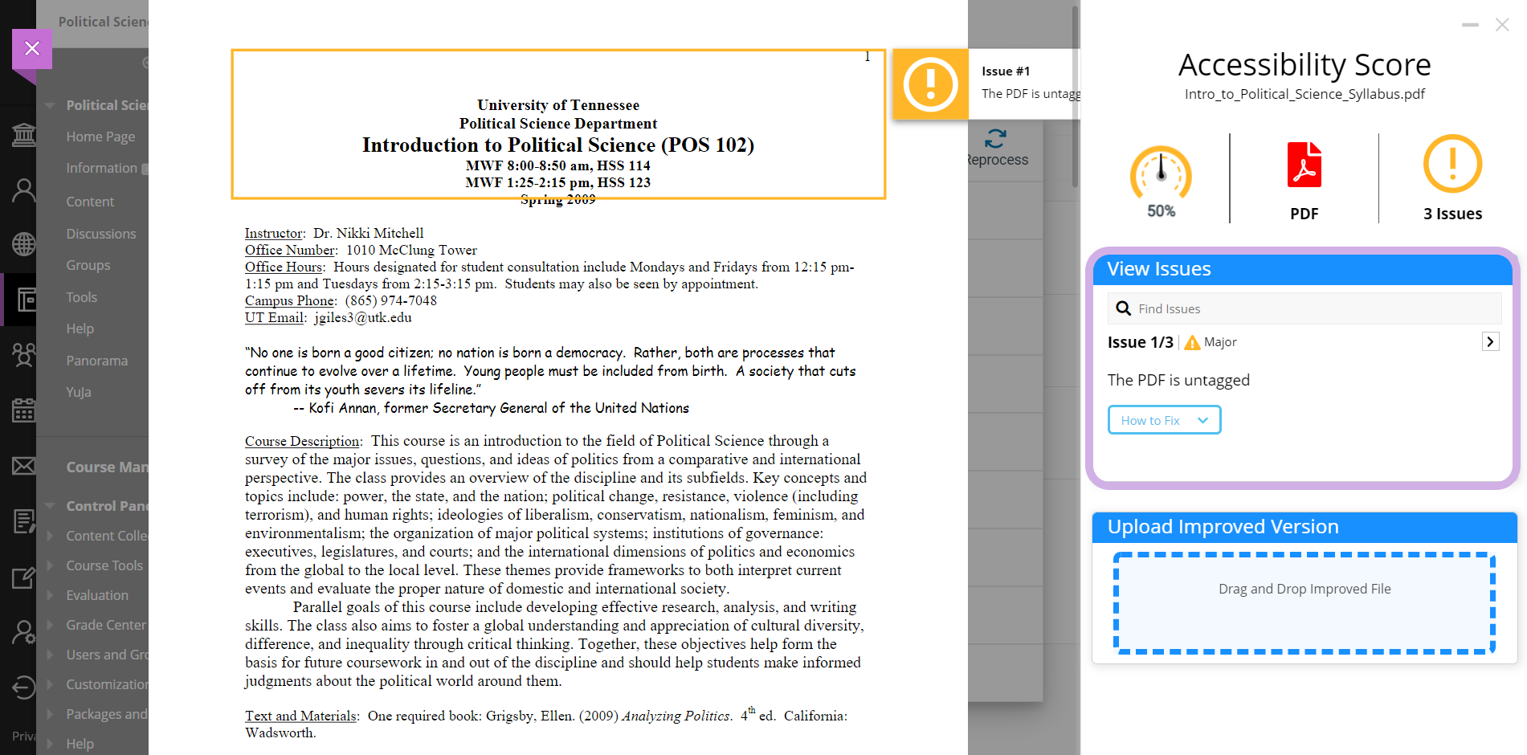Image resolution: width=1527 pixels, height=755 pixels.
Task: Click the Upload Improved Version header
Action: [1304, 527]
